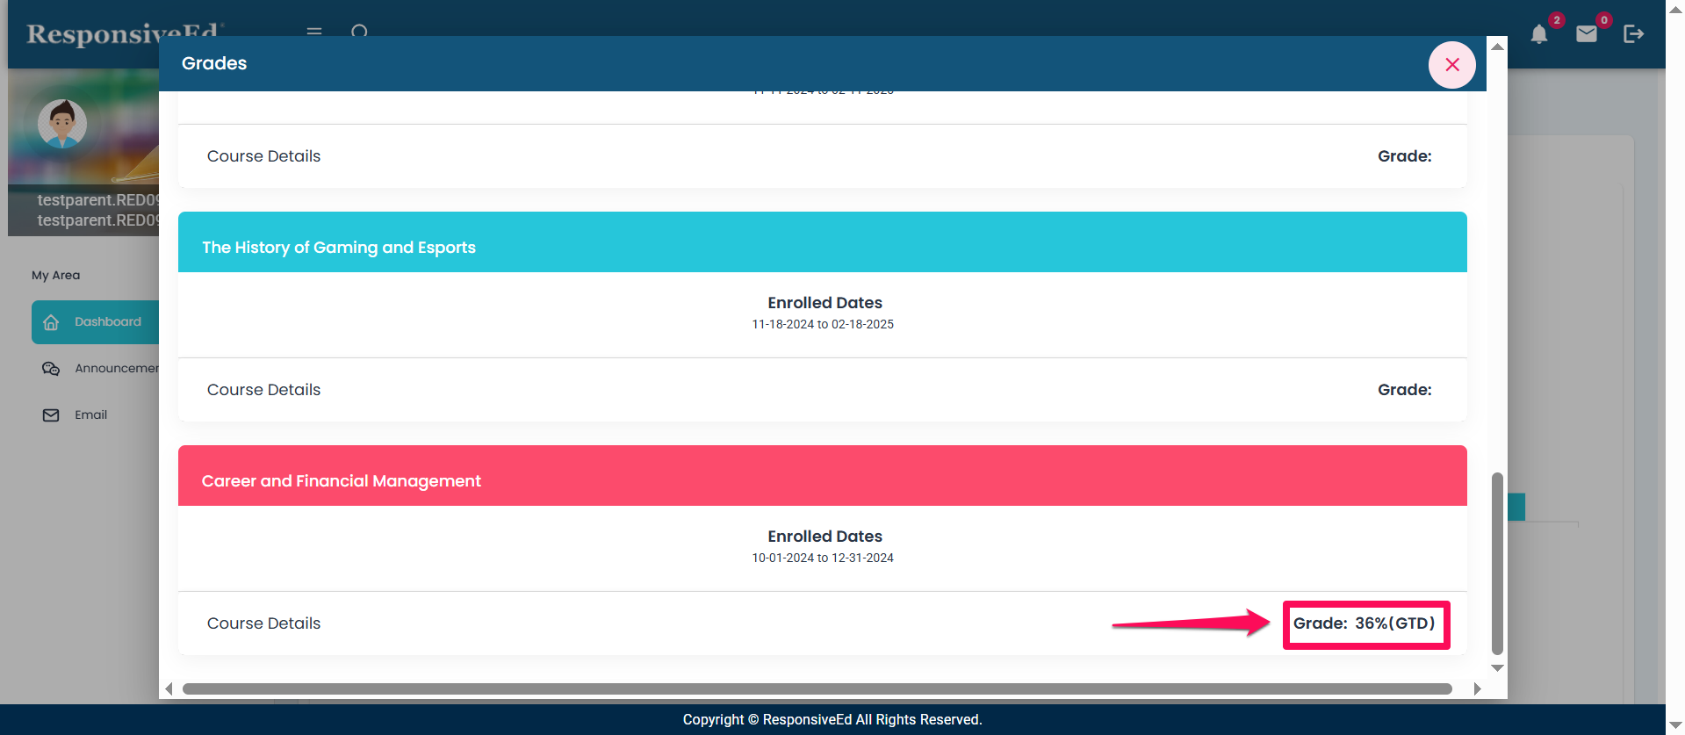Click the 36%(GTD) grade value
This screenshot has height=735, width=1685.
(1394, 623)
